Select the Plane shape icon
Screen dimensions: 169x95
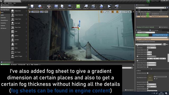pyautogui.click(x=13, y=48)
